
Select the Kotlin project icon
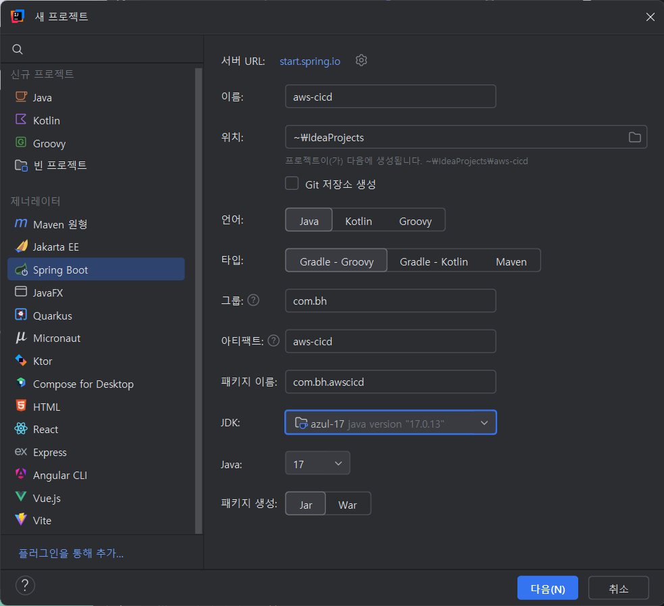[x=21, y=120]
